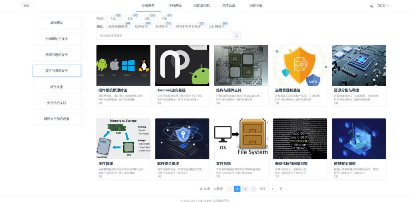Click the search magnifier icon

(x=237, y=36)
